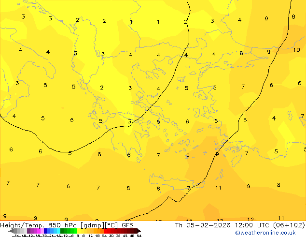
Task: Click the cyan swatch in the legend
Action: (x=58, y=231)
